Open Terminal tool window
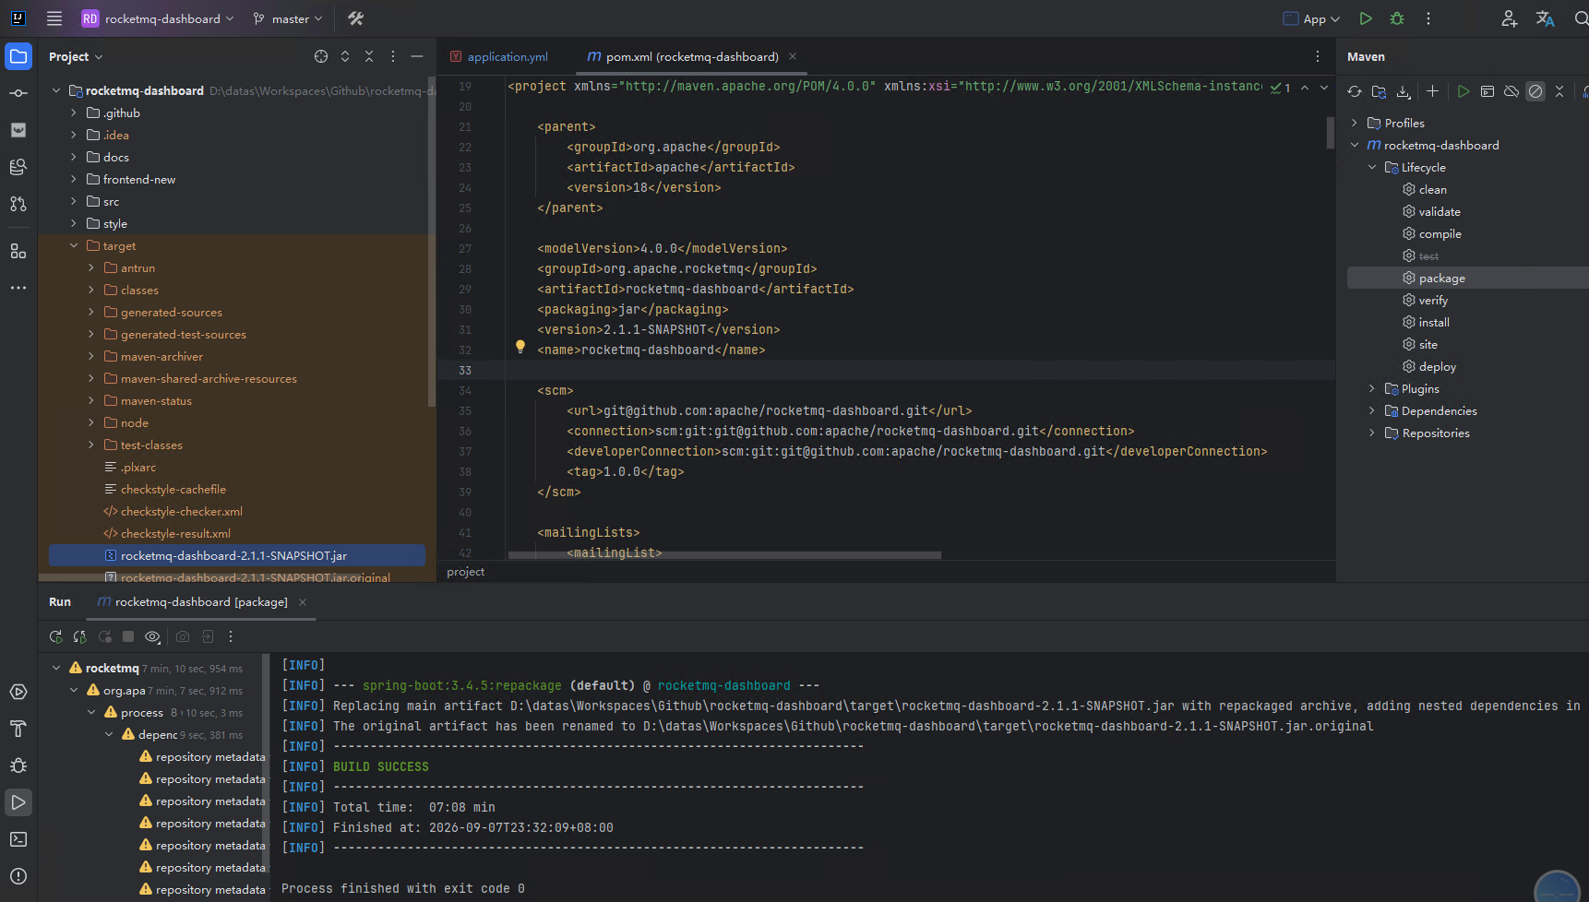The image size is (1589, 902). click(18, 839)
